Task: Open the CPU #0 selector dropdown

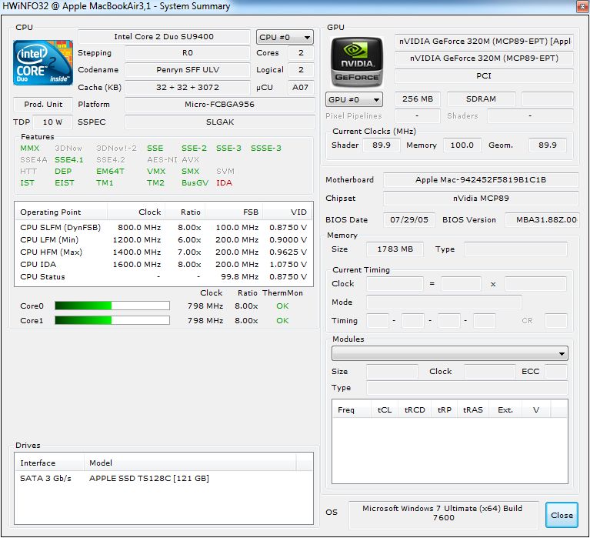Action: [x=285, y=37]
